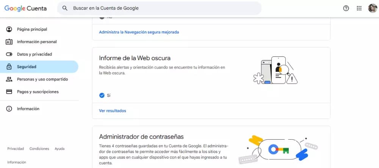Image resolution: width=379 pixels, height=168 pixels.
Task: Open the Privacidad footer link
Action: (16, 149)
